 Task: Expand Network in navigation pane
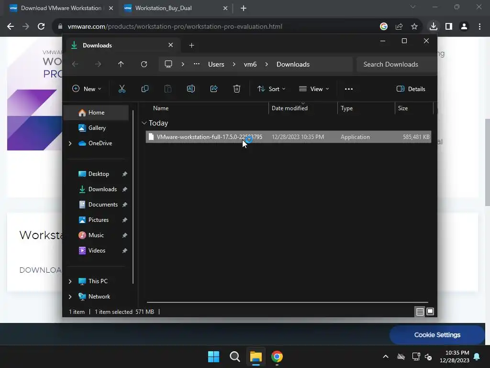[70, 297]
